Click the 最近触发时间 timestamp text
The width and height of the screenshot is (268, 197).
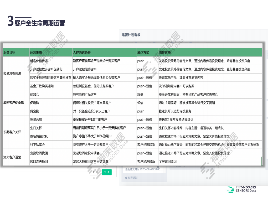(x=143, y=169)
